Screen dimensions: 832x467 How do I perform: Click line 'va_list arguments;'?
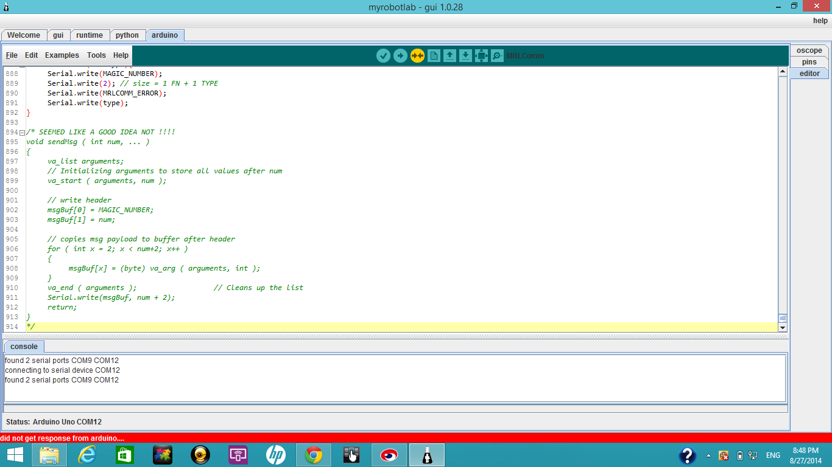(85, 161)
